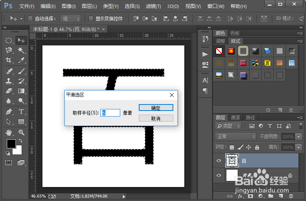Hide the background layer via eye icon
This screenshot has height=201, width=306.
219,175
